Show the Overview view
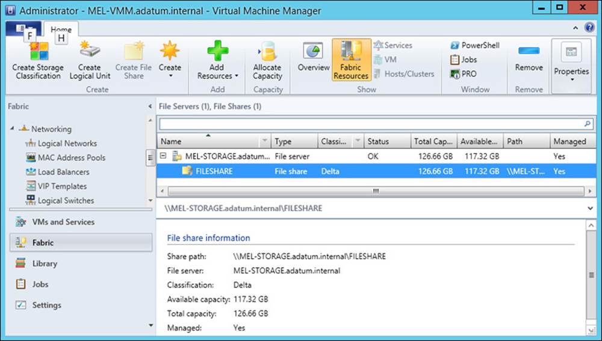 pyautogui.click(x=313, y=58)
